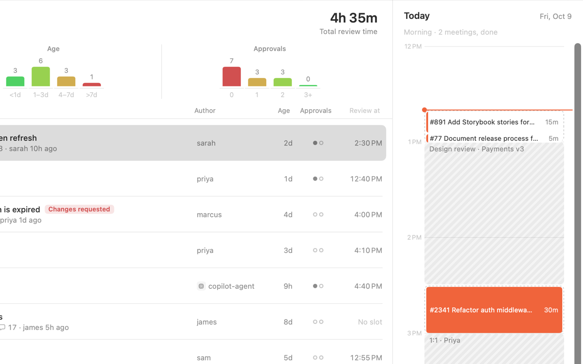This screenshot has height=364, width=583.
Task: Click the 12:40 PM review time
Action: point(366,179)
